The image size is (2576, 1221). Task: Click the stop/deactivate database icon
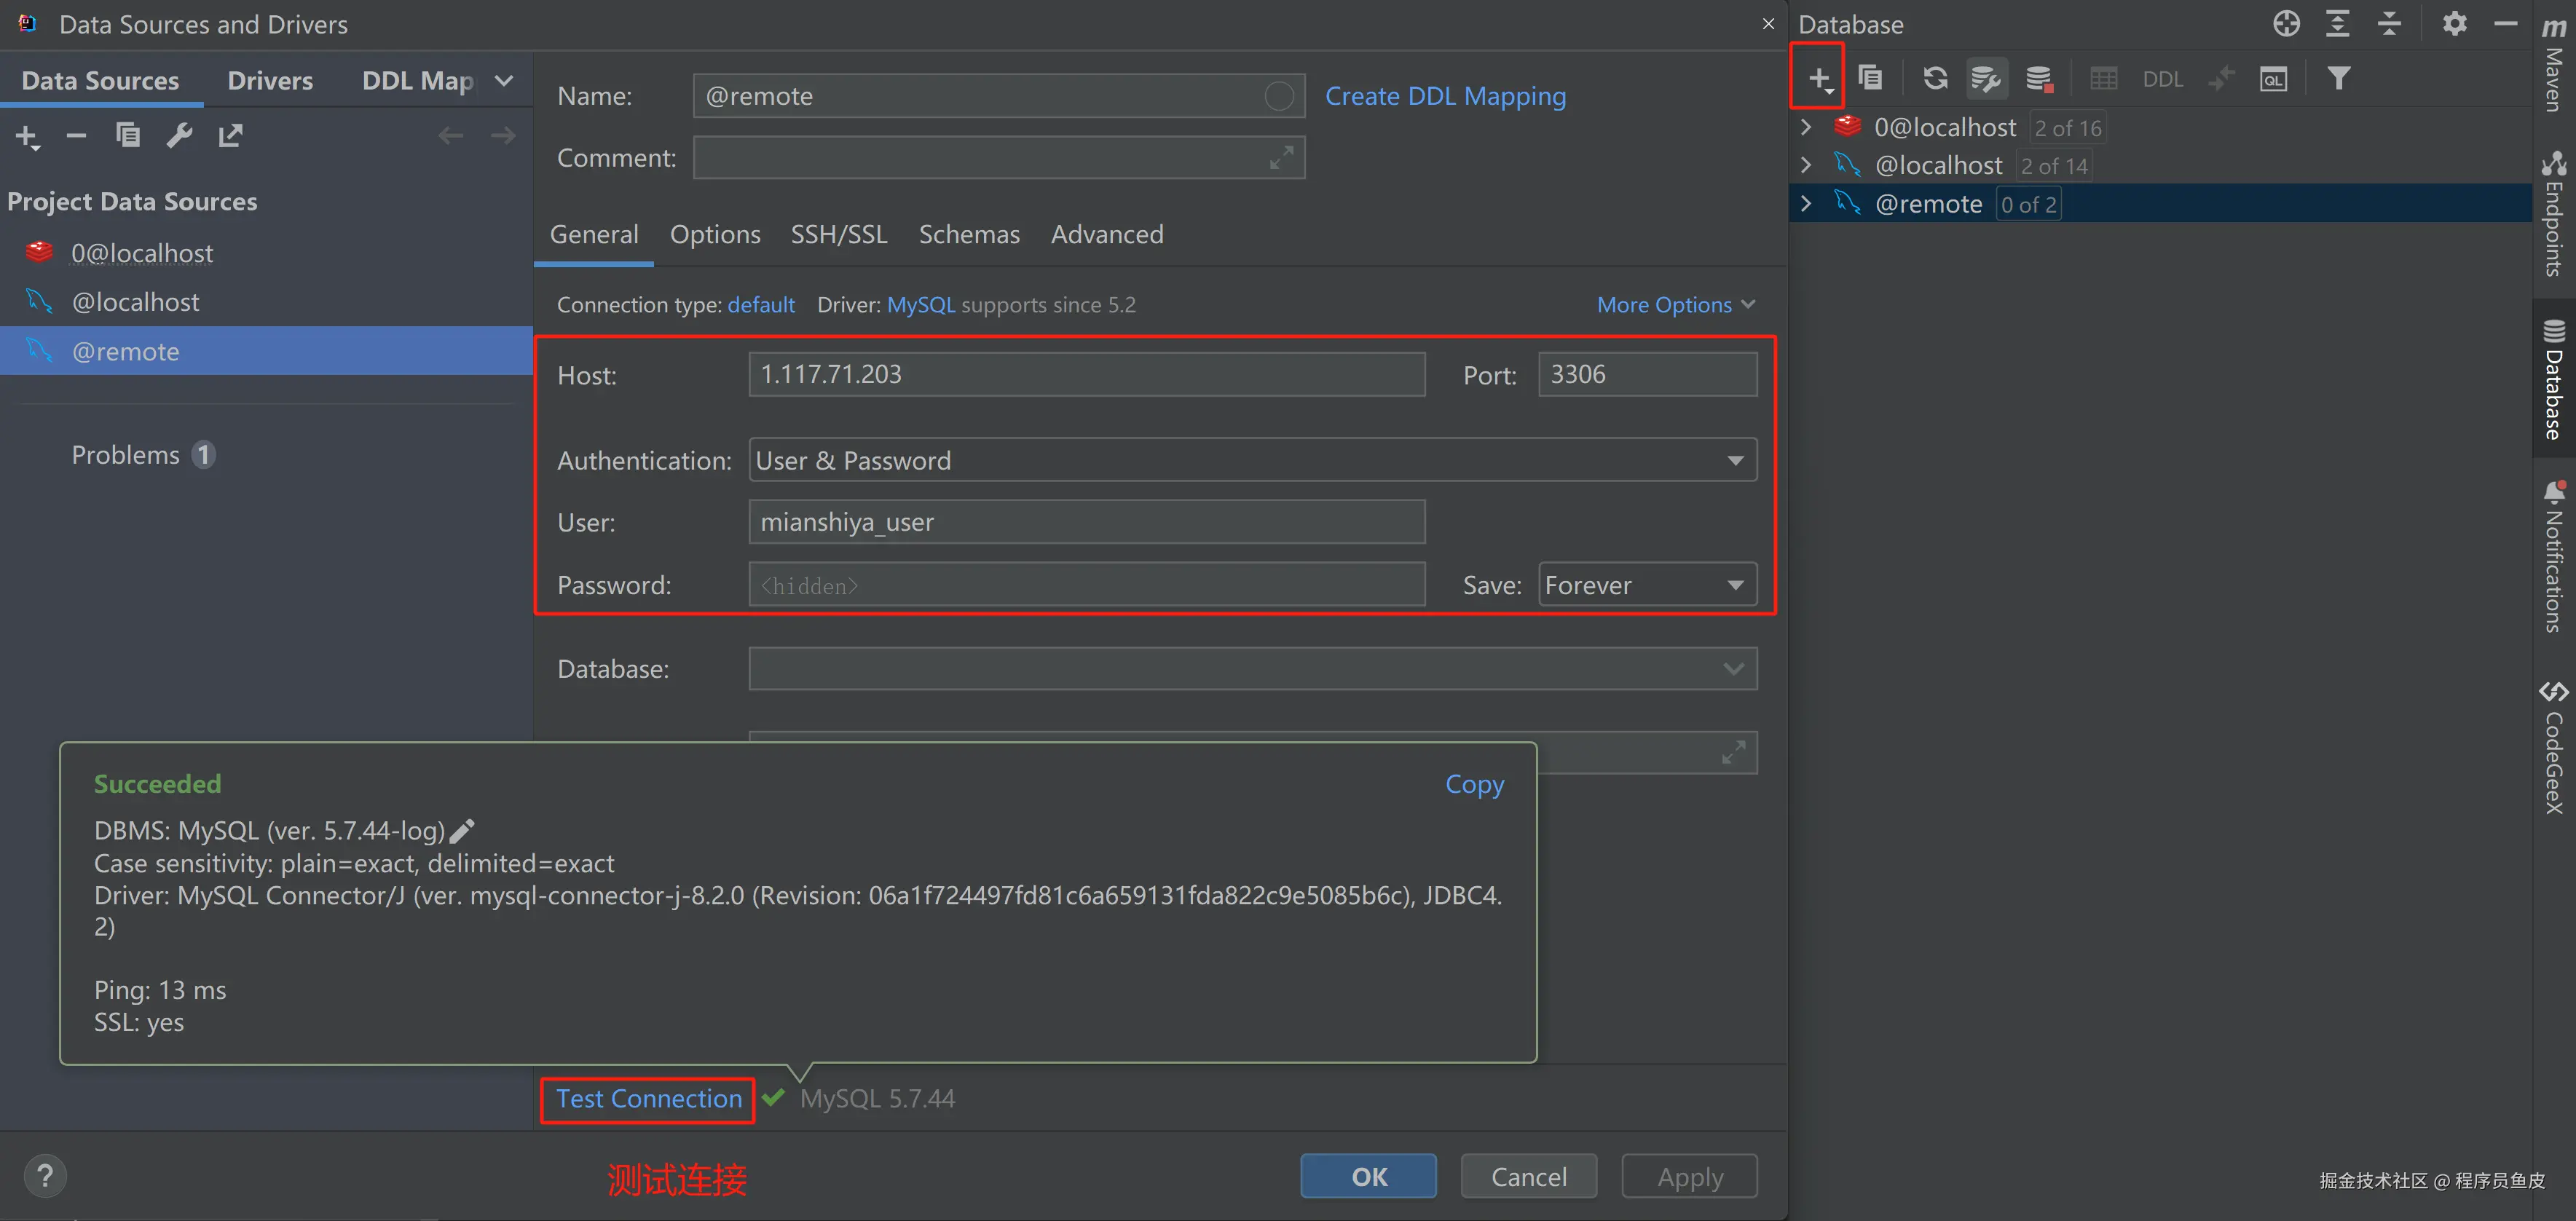pyautogui.click(x=2038, y=79)
